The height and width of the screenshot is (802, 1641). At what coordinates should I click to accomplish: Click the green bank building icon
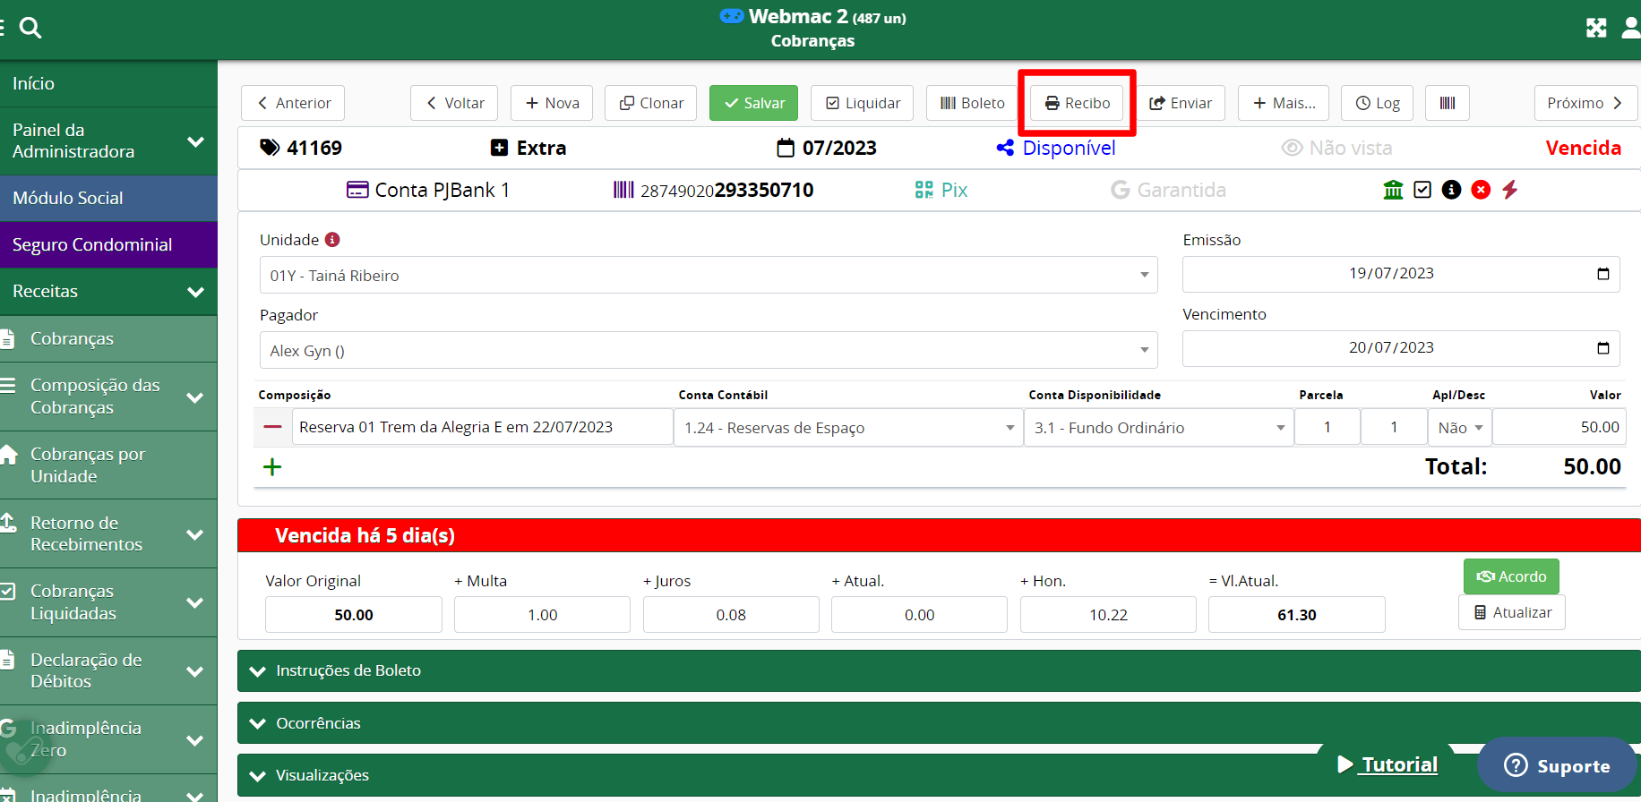point(1393,190)
